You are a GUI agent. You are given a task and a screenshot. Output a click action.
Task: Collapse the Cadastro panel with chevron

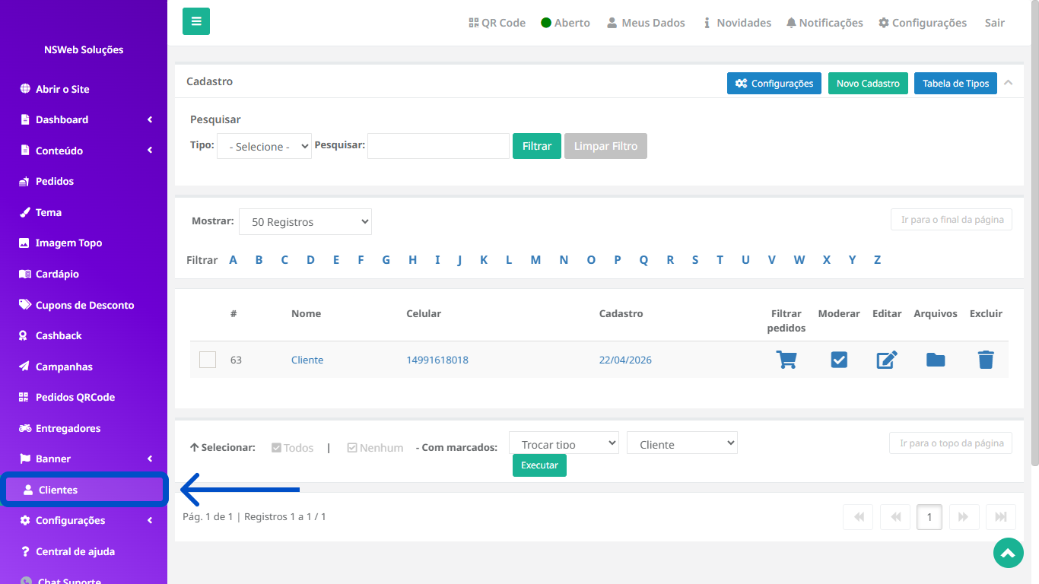(x=1008, y=82)
